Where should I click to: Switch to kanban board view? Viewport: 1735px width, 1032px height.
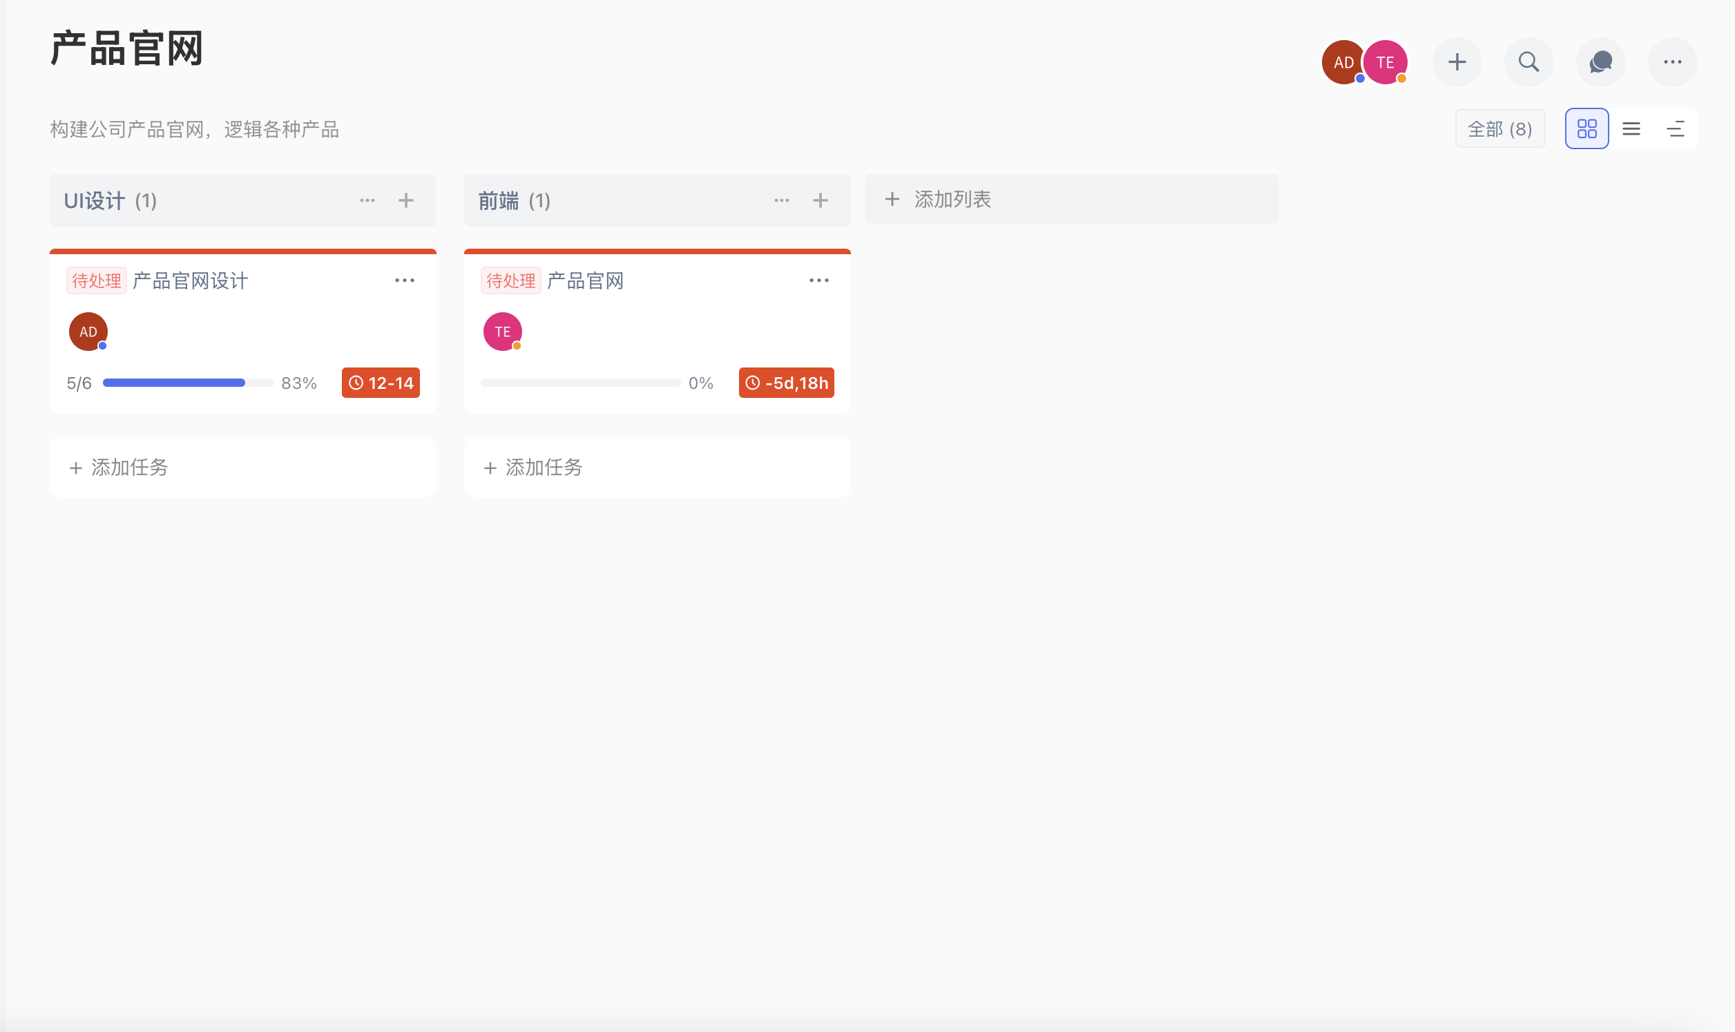(x=1587, y=128)
